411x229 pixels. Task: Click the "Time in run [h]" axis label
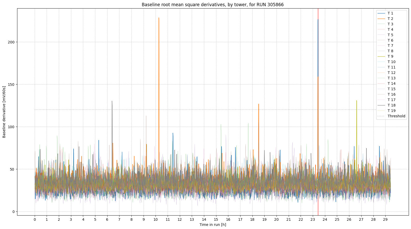tap(212, 225)
